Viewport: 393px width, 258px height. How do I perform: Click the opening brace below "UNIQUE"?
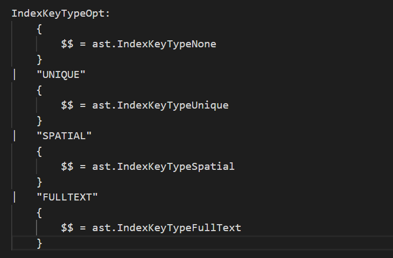point(39,90)
